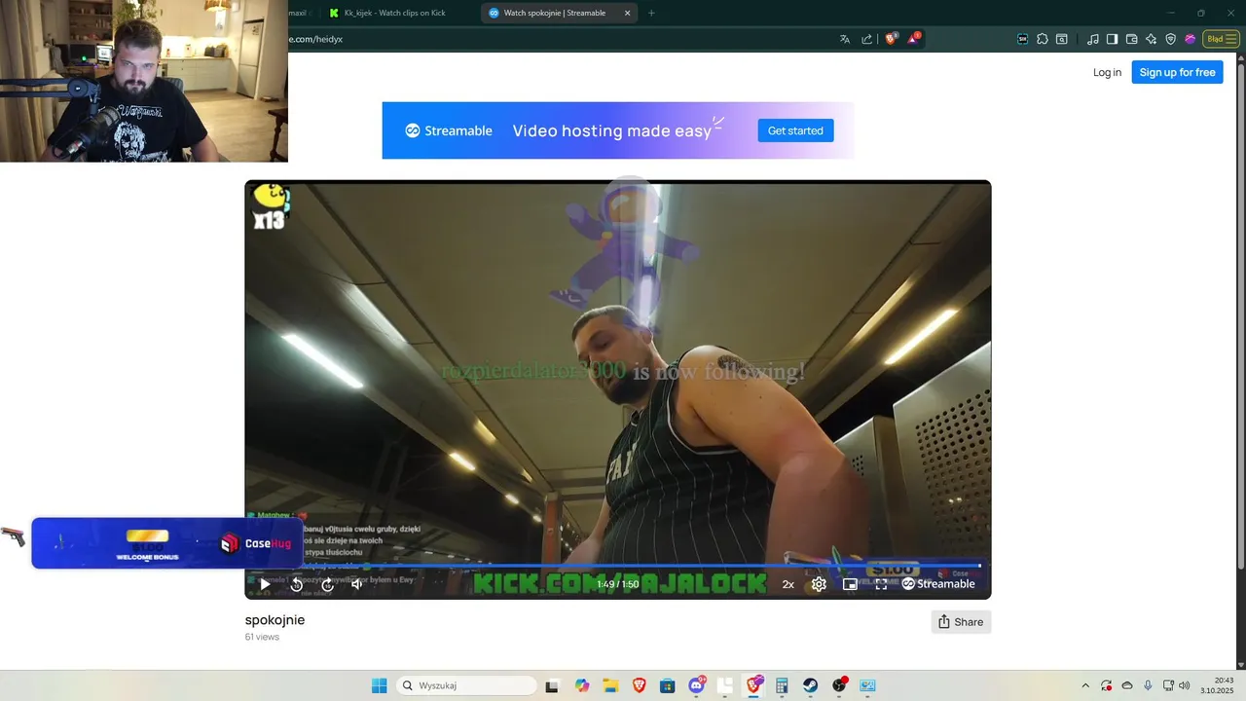Change the 2x playback speed
The image size is (1246, 701).
tap(788, 584)
